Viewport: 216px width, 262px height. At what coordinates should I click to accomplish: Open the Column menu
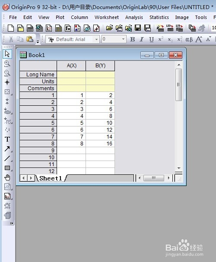79,17
